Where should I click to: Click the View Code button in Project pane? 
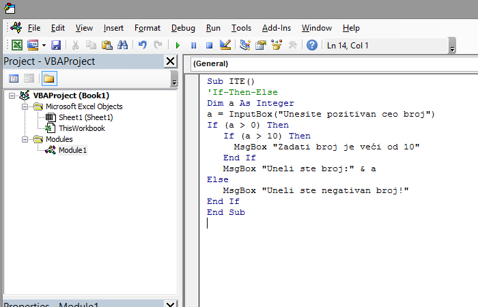point(14,78)
